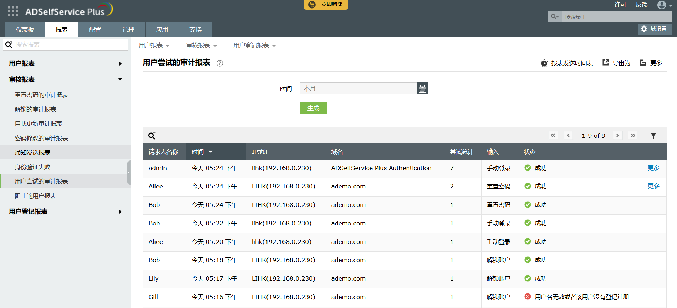This screenshot has height=308, width=677.
Task: Sort by the 时间 column header
Action: [x=202, y=152]
